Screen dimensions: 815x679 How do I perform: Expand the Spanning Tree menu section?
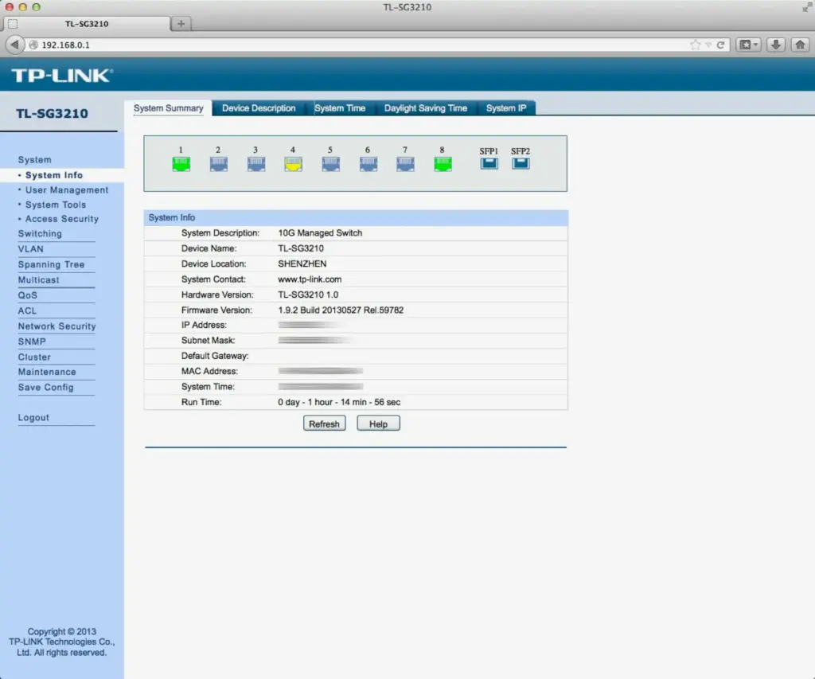pyautogui.click(x=51, y=264)
